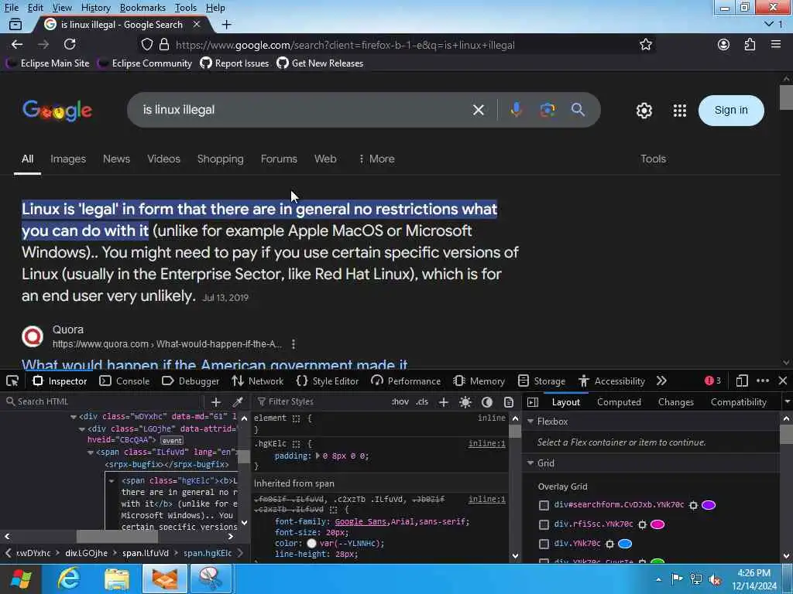This screenshot has height=594, width=793.
Task: Click the white color swatch for the color property
Action: coord(311,544)
